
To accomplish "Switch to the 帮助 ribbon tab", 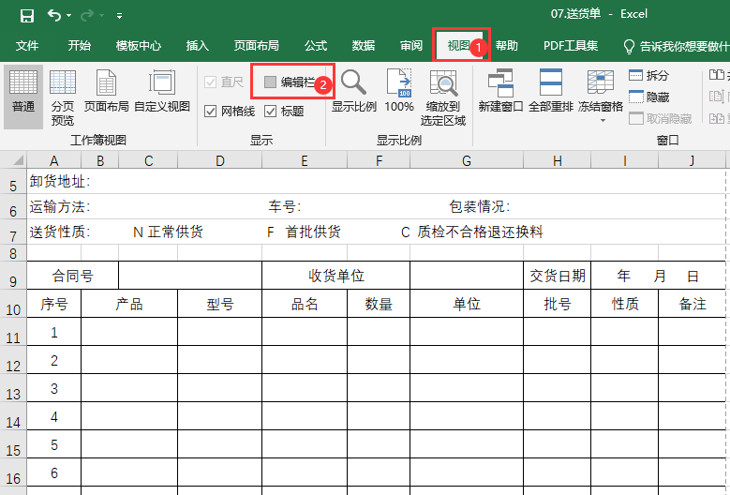I will pos(507,46).
